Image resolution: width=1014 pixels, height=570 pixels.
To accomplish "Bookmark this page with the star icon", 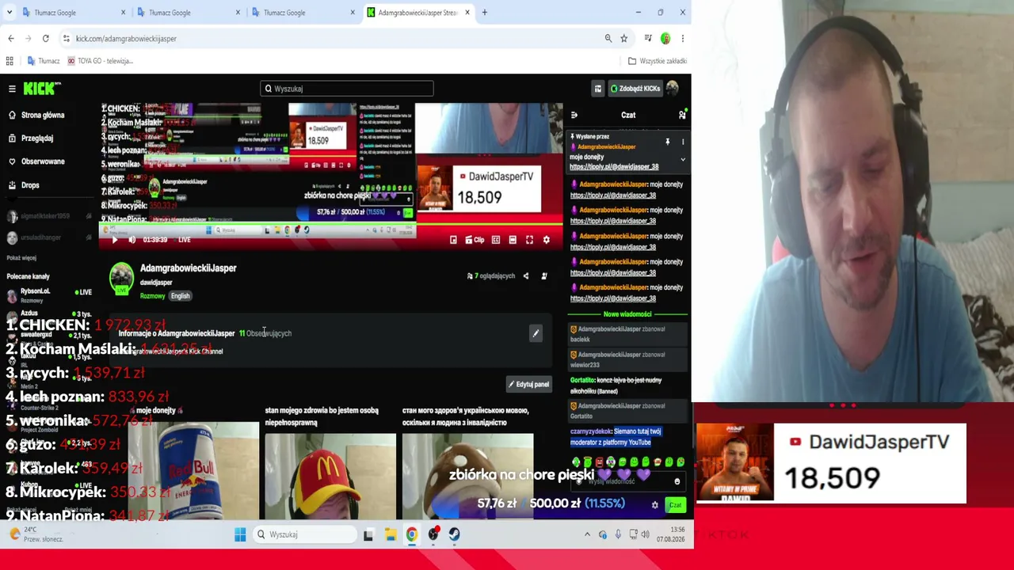I will 624,38.
